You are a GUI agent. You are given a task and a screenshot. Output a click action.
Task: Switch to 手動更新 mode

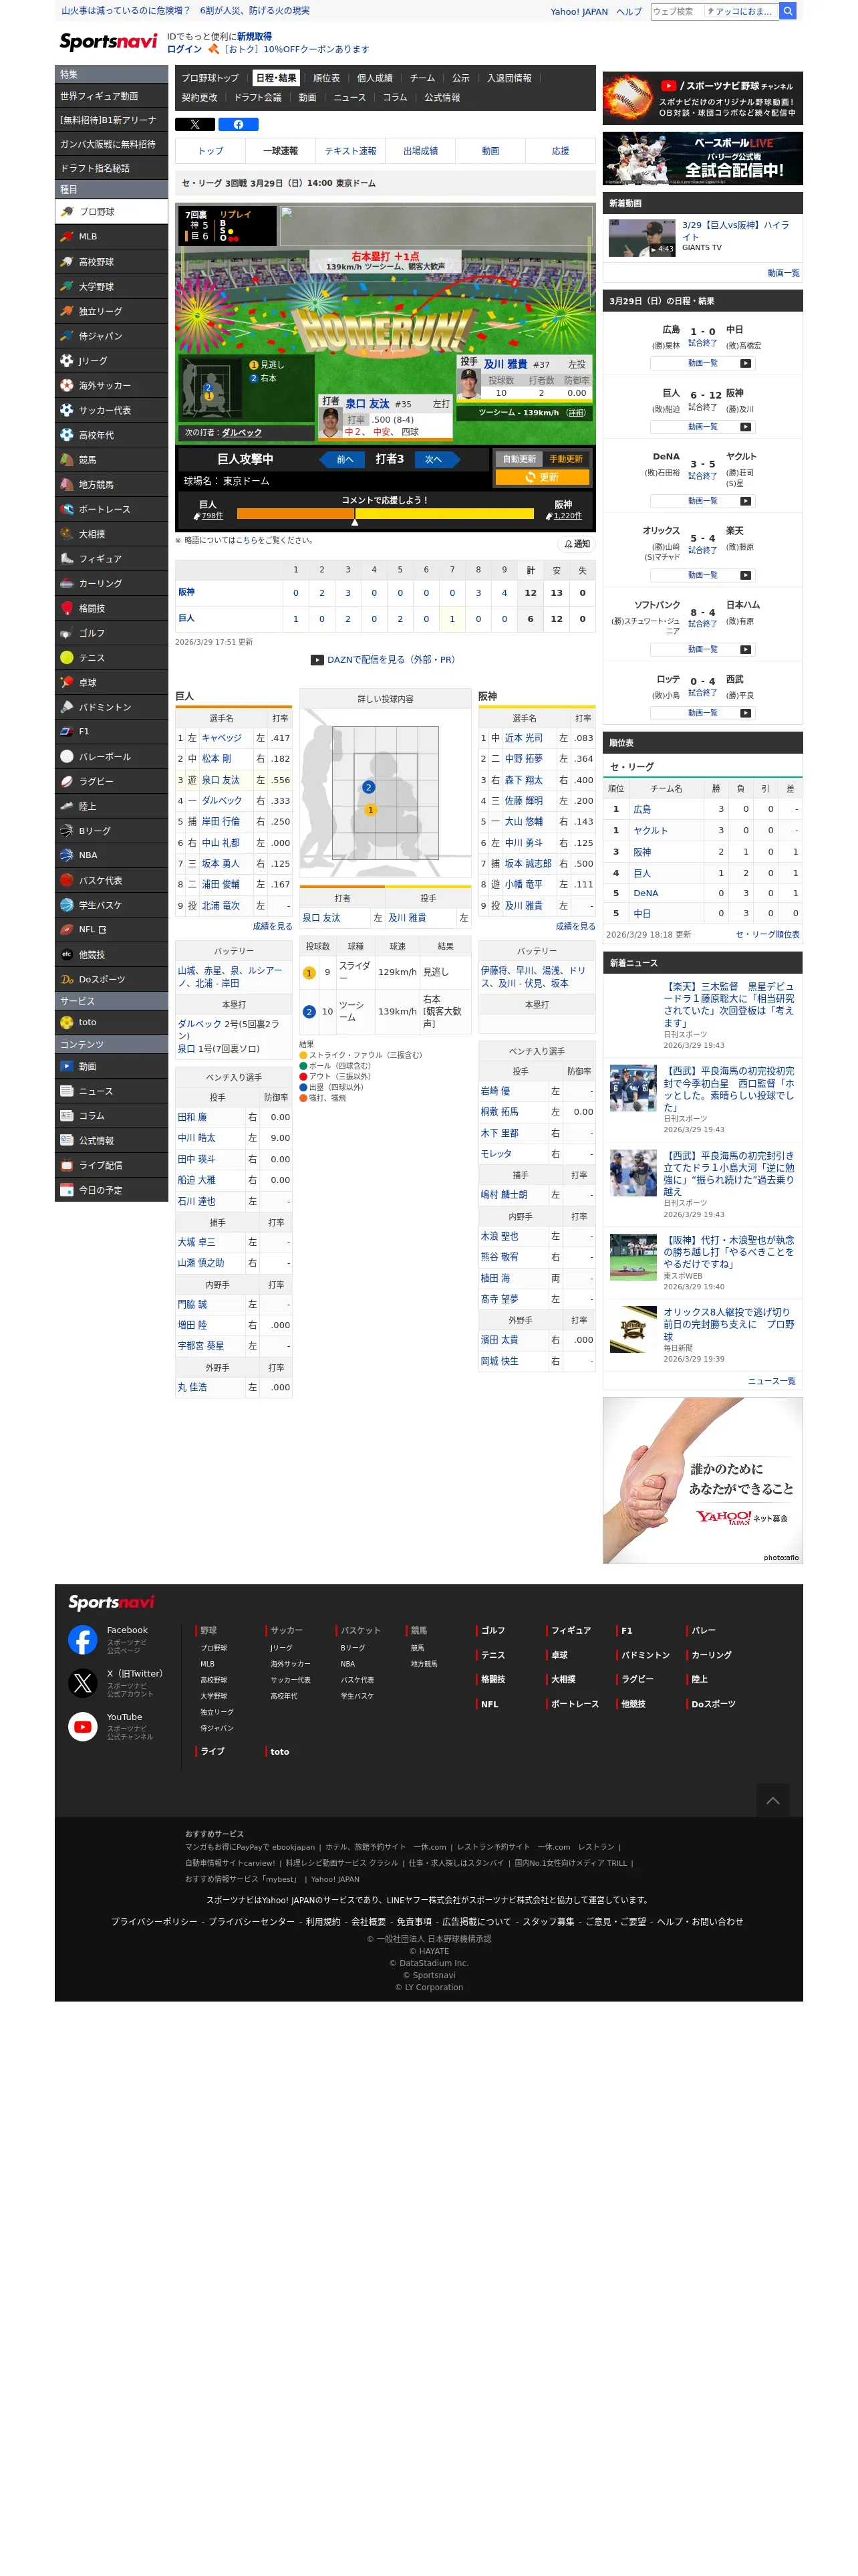pyautogui.click(x=565, y=459)
